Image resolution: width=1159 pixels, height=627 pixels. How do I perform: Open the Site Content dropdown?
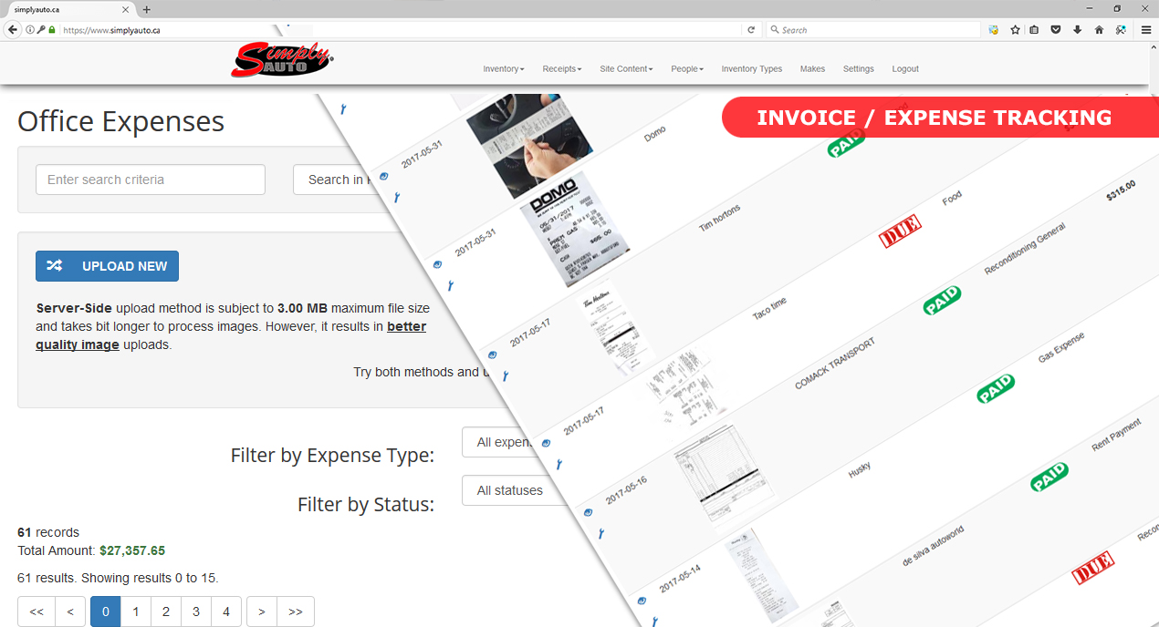coord(626,69)
